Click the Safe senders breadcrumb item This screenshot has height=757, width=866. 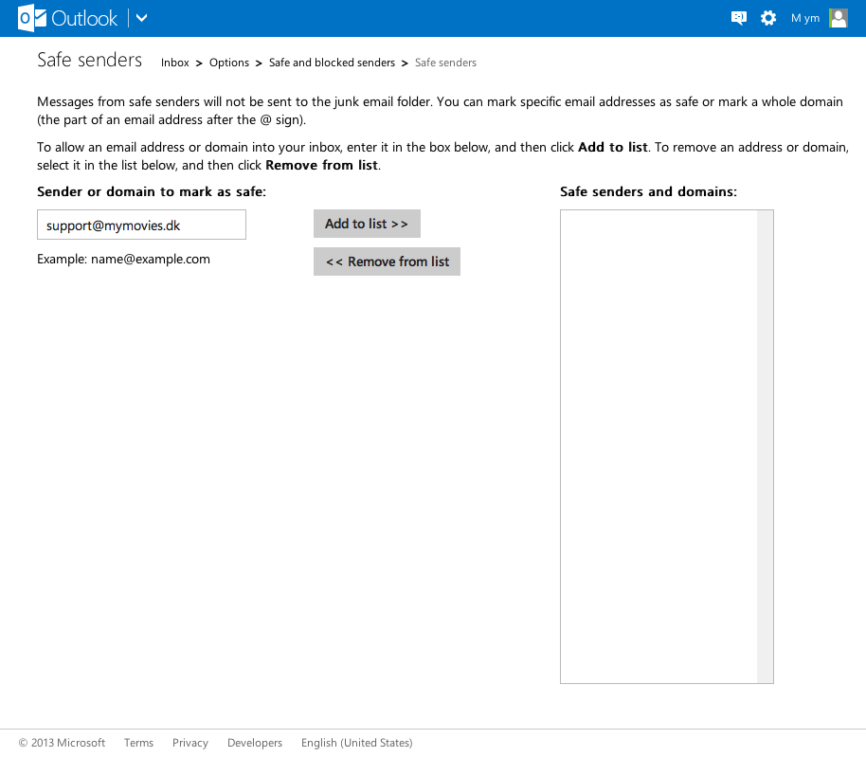click(445, 63)
